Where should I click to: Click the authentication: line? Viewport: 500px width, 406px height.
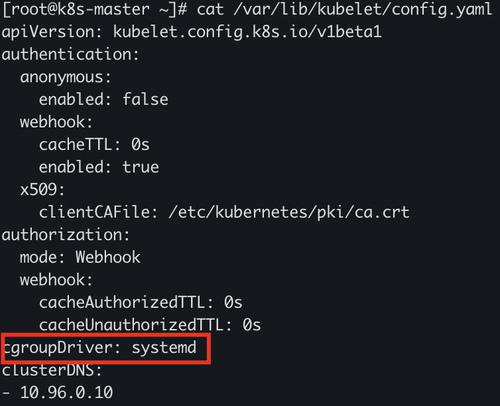71,54
